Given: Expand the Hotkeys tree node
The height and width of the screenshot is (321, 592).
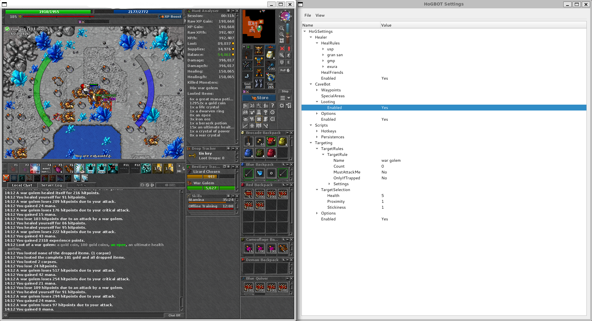Looking at the screenshot, I should (x=317, y=131).
